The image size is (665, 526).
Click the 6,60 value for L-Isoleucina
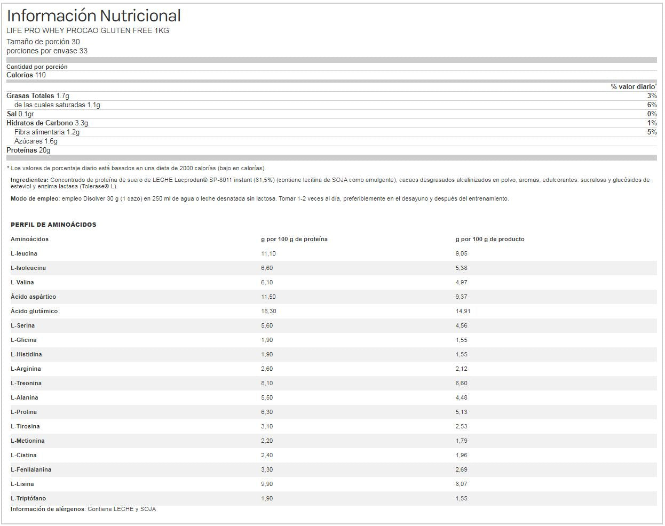click(x=267, y=268)
